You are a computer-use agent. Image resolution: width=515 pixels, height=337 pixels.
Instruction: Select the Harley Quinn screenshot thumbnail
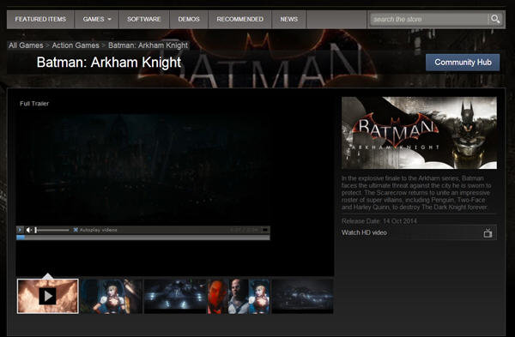(x=112, y=297)
